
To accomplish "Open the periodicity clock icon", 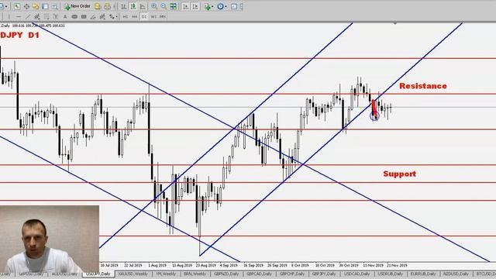I will [x=220, y=7].
